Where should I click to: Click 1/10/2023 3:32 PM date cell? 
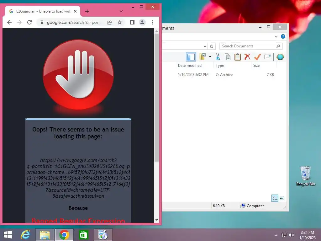[x=193, y=75]
